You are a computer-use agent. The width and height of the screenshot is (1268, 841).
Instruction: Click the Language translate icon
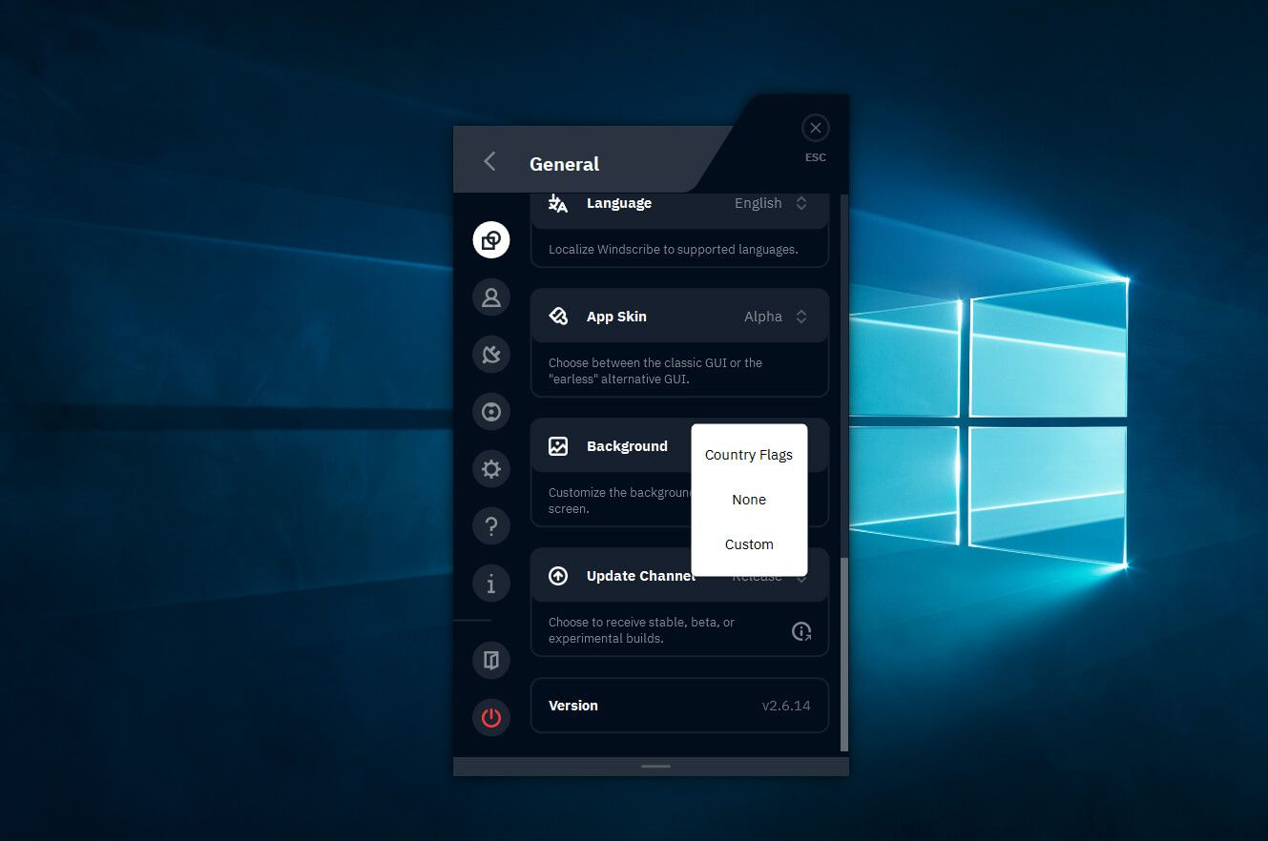pos(558,203)
